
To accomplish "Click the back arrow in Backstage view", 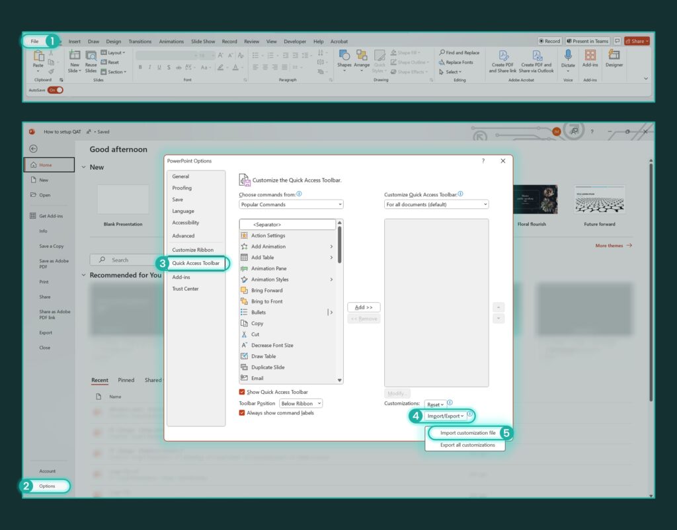I will (33, 149).
